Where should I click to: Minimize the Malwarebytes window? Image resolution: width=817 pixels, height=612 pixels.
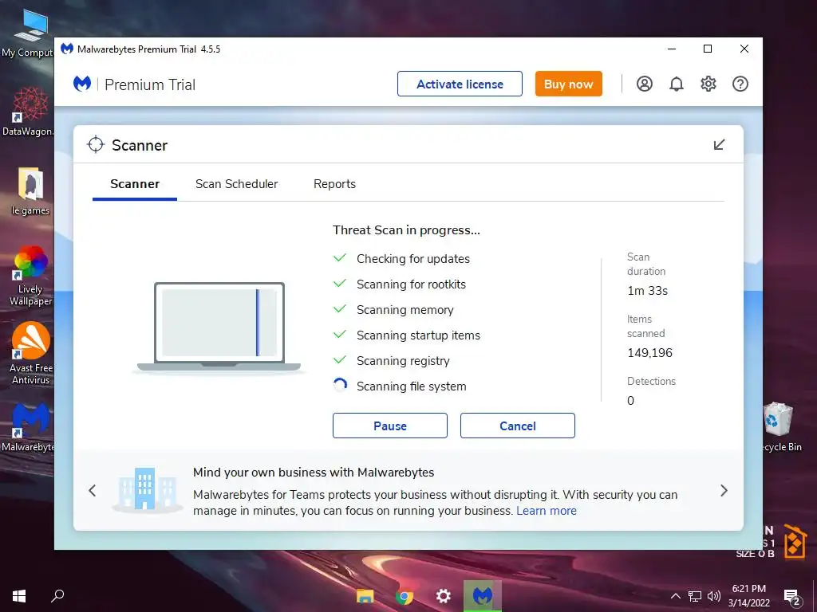(x=672, y=49)
